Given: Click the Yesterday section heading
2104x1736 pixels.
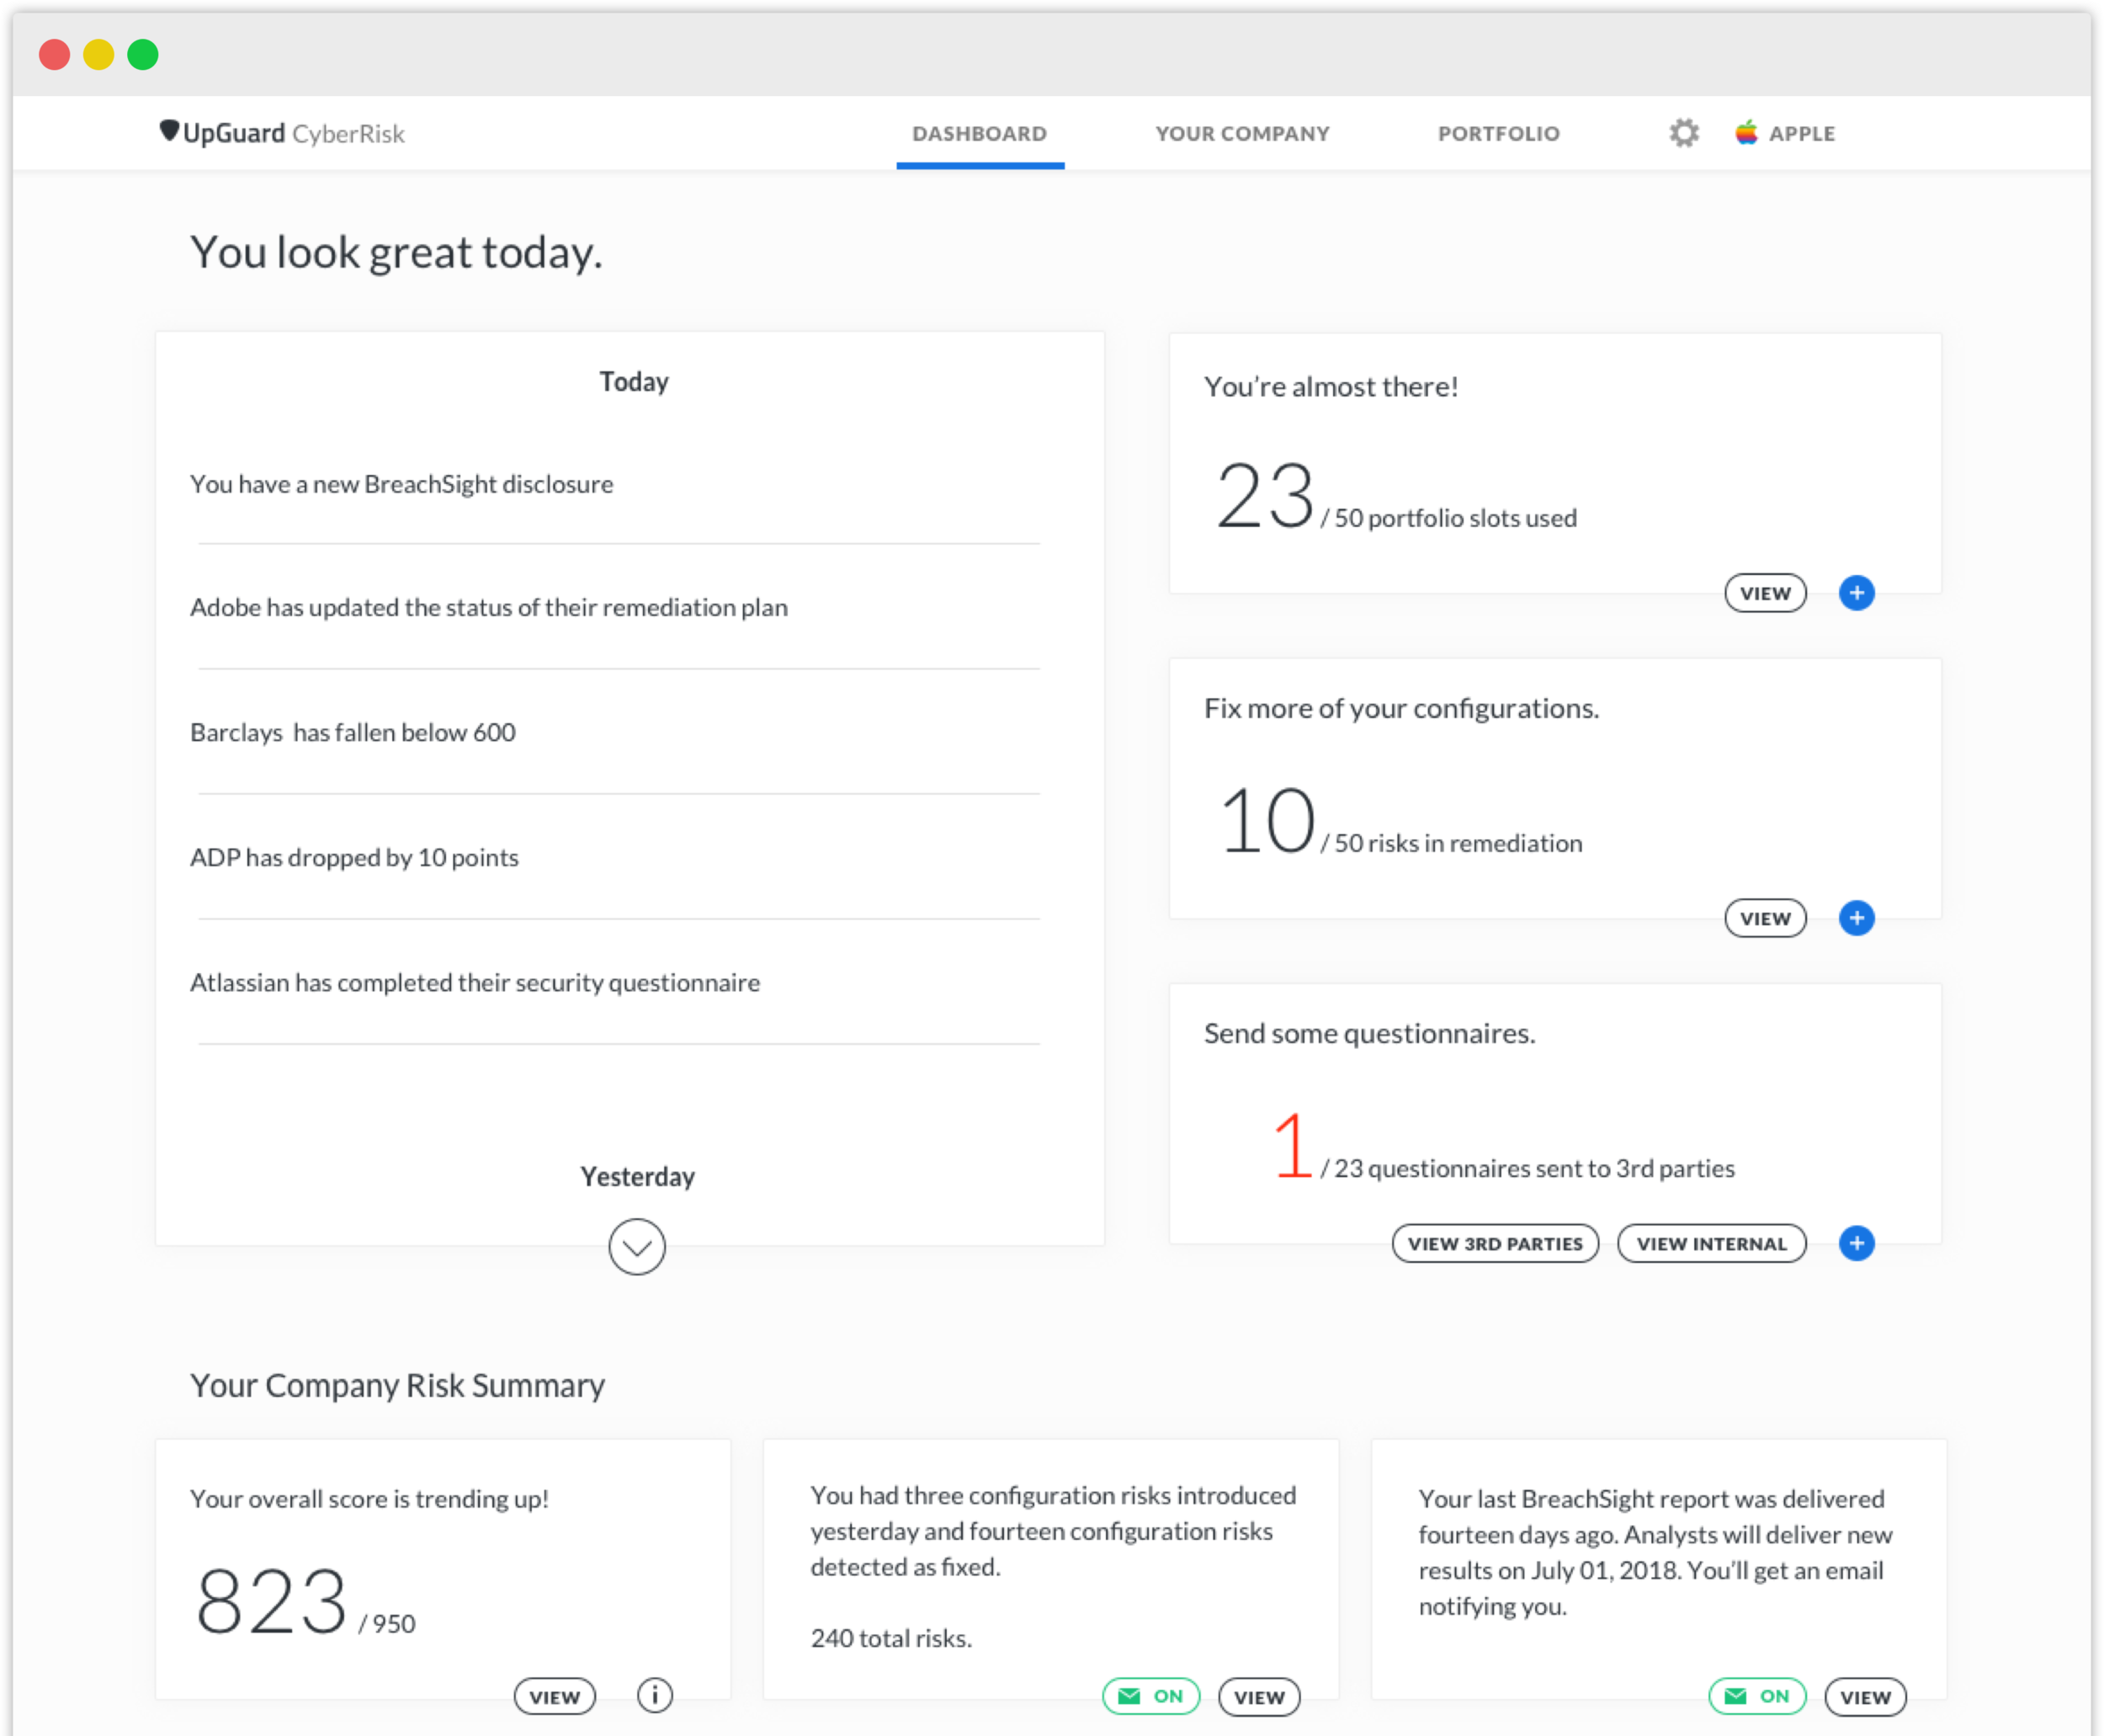Looking at the screenshot, I should pos(637,1176).
